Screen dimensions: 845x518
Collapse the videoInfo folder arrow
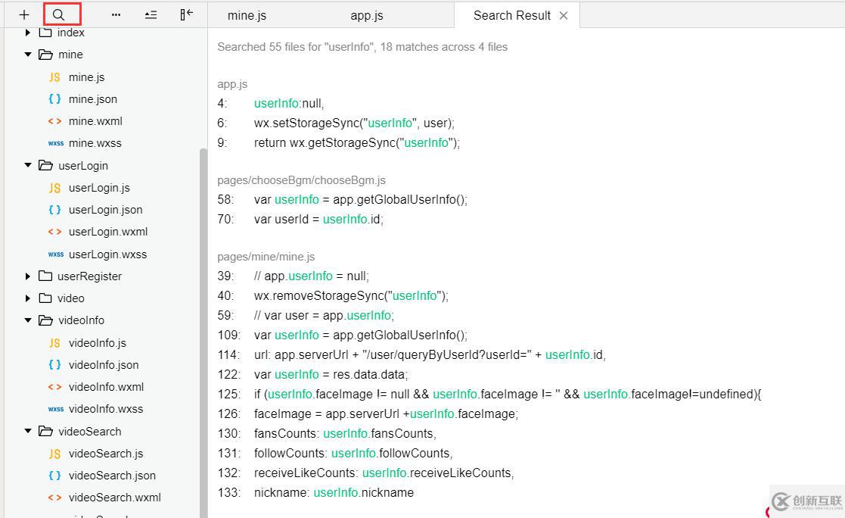tap(28, 320)
